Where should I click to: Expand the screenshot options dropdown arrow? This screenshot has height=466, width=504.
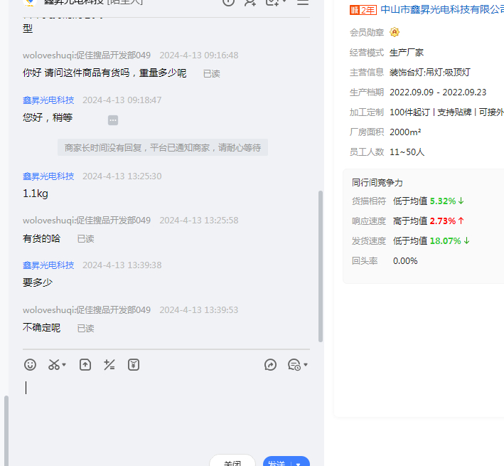(65, 366)
